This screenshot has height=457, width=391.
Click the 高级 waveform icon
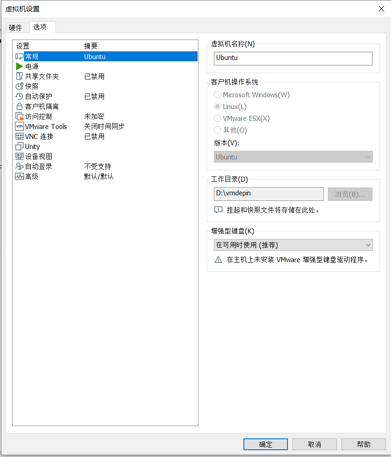[19, 176]
